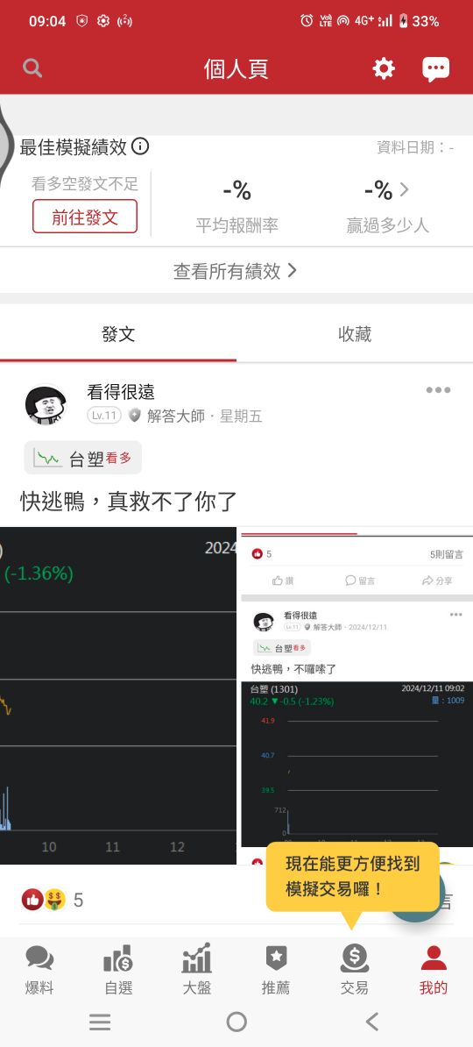Switch to the 收藏 tab
473x1047 pixels.
coord(355,334)
